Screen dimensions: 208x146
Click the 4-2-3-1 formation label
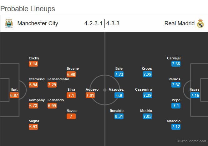94,23
